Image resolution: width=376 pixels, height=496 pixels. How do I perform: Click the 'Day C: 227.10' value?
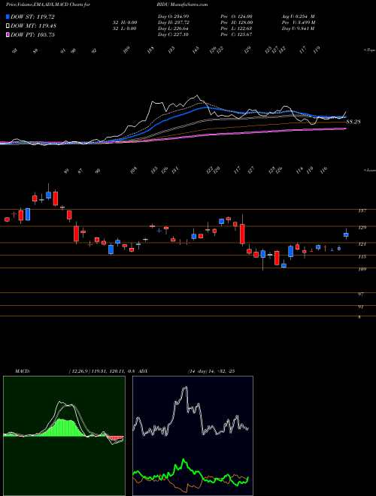tap(173, 35)
